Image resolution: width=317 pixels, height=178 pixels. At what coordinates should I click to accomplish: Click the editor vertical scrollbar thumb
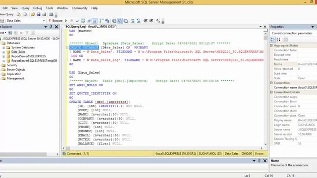point(265,38)
